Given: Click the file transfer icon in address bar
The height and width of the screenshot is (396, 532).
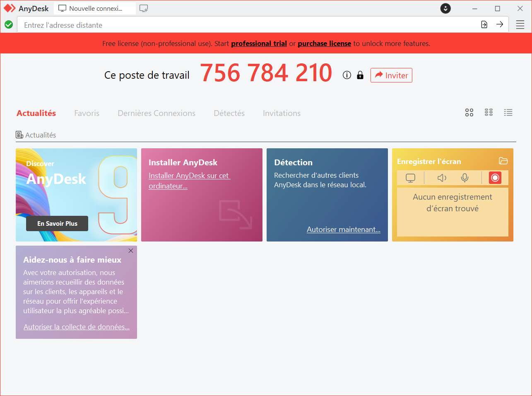Looking at the screenshot, I should tap(484, 24).
